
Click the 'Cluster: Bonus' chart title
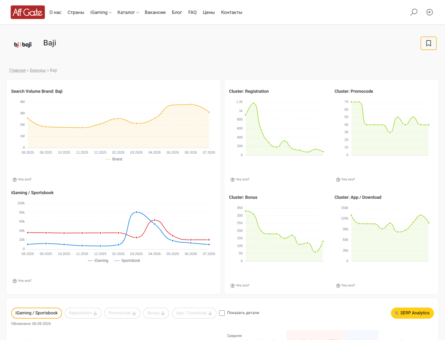click(x=243, y=197)
